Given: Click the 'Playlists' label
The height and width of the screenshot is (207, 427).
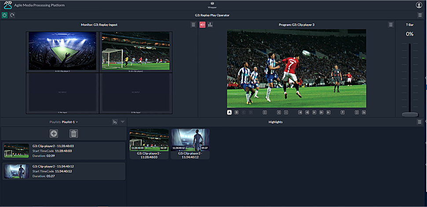Looking at the screenshot, I should (55, 122).
